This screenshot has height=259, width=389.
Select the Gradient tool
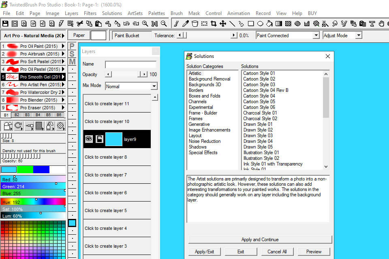click(x=279, y=23)
